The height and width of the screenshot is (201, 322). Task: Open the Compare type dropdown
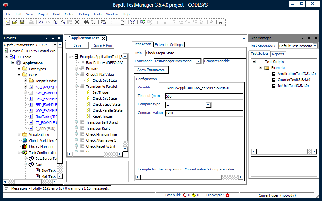click(x=208, y=105)
